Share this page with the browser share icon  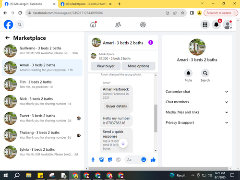point(175,13)
